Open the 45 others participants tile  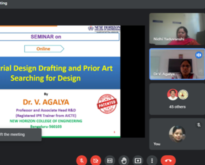pyautogui.click(x=177, y=99)
